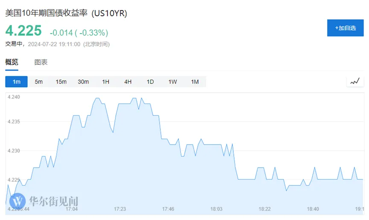Click the chart type line icon
Image resolution: width=369 pixels, height=220 pixels.
355,81
